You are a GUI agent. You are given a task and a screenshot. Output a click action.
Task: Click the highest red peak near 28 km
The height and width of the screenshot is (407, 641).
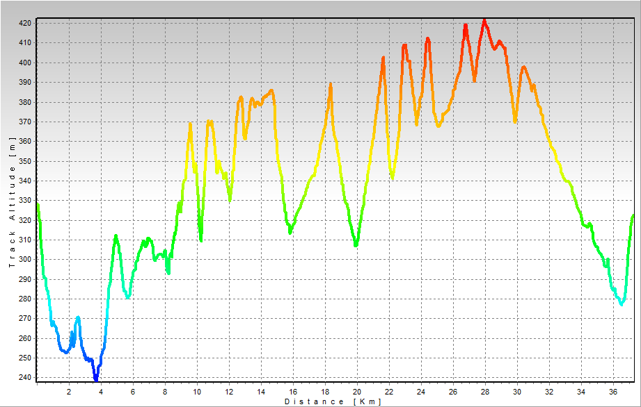[x=484, y=21]
